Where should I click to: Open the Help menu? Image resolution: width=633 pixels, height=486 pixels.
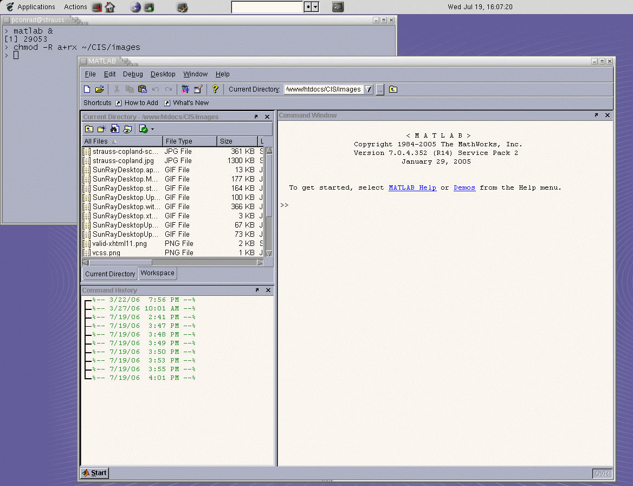pos(222,74)
